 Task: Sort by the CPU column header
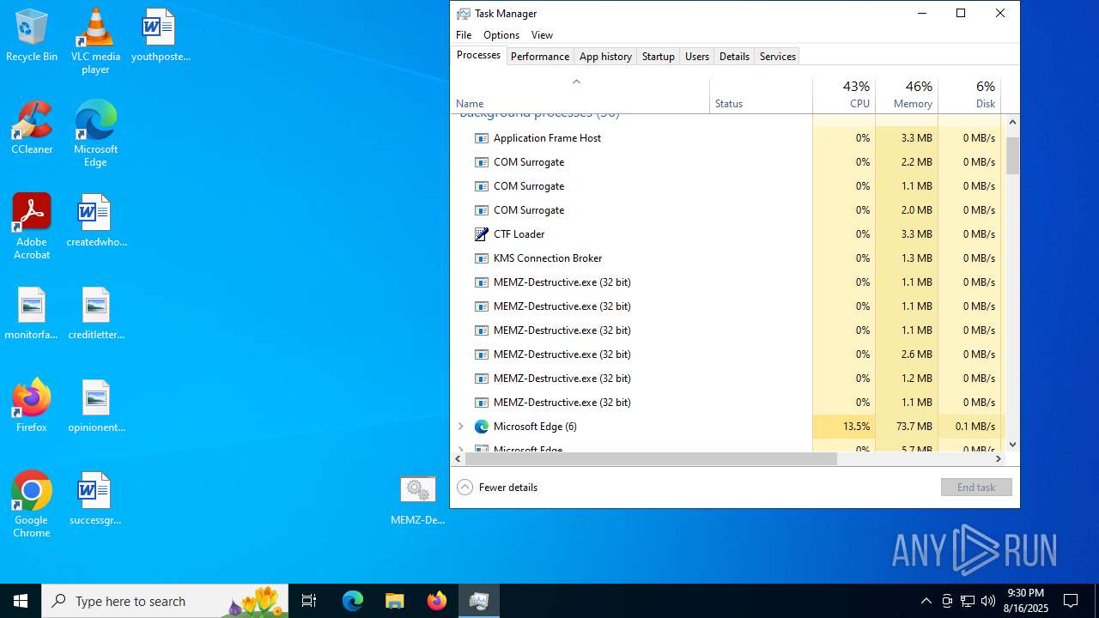click(x=844, y=94)
